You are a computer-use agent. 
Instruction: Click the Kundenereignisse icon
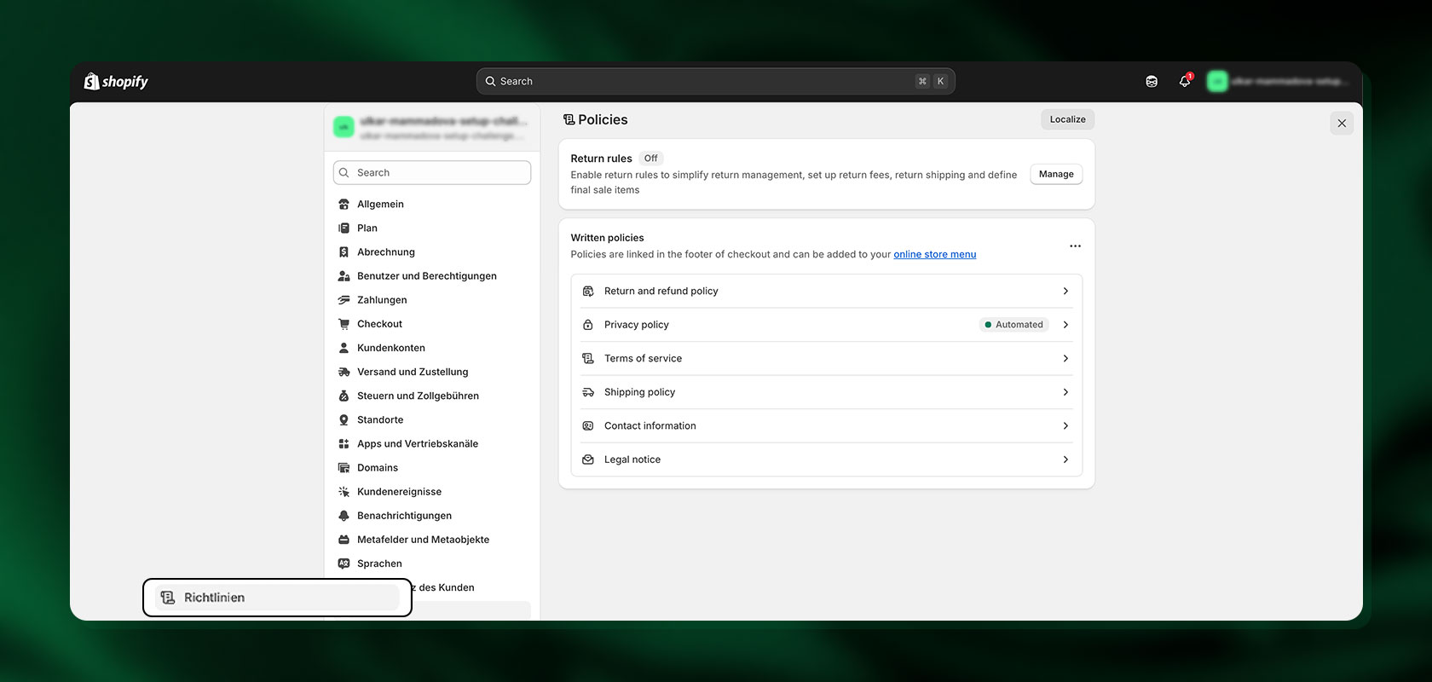coord(344,491)
